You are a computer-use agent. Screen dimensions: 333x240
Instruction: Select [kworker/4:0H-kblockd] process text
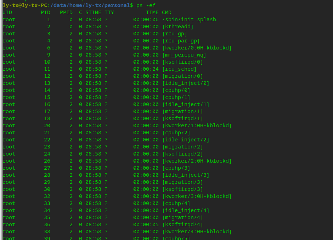(197, 232)
